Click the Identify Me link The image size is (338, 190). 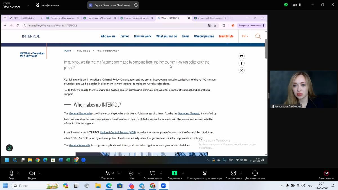coord(226,36)
